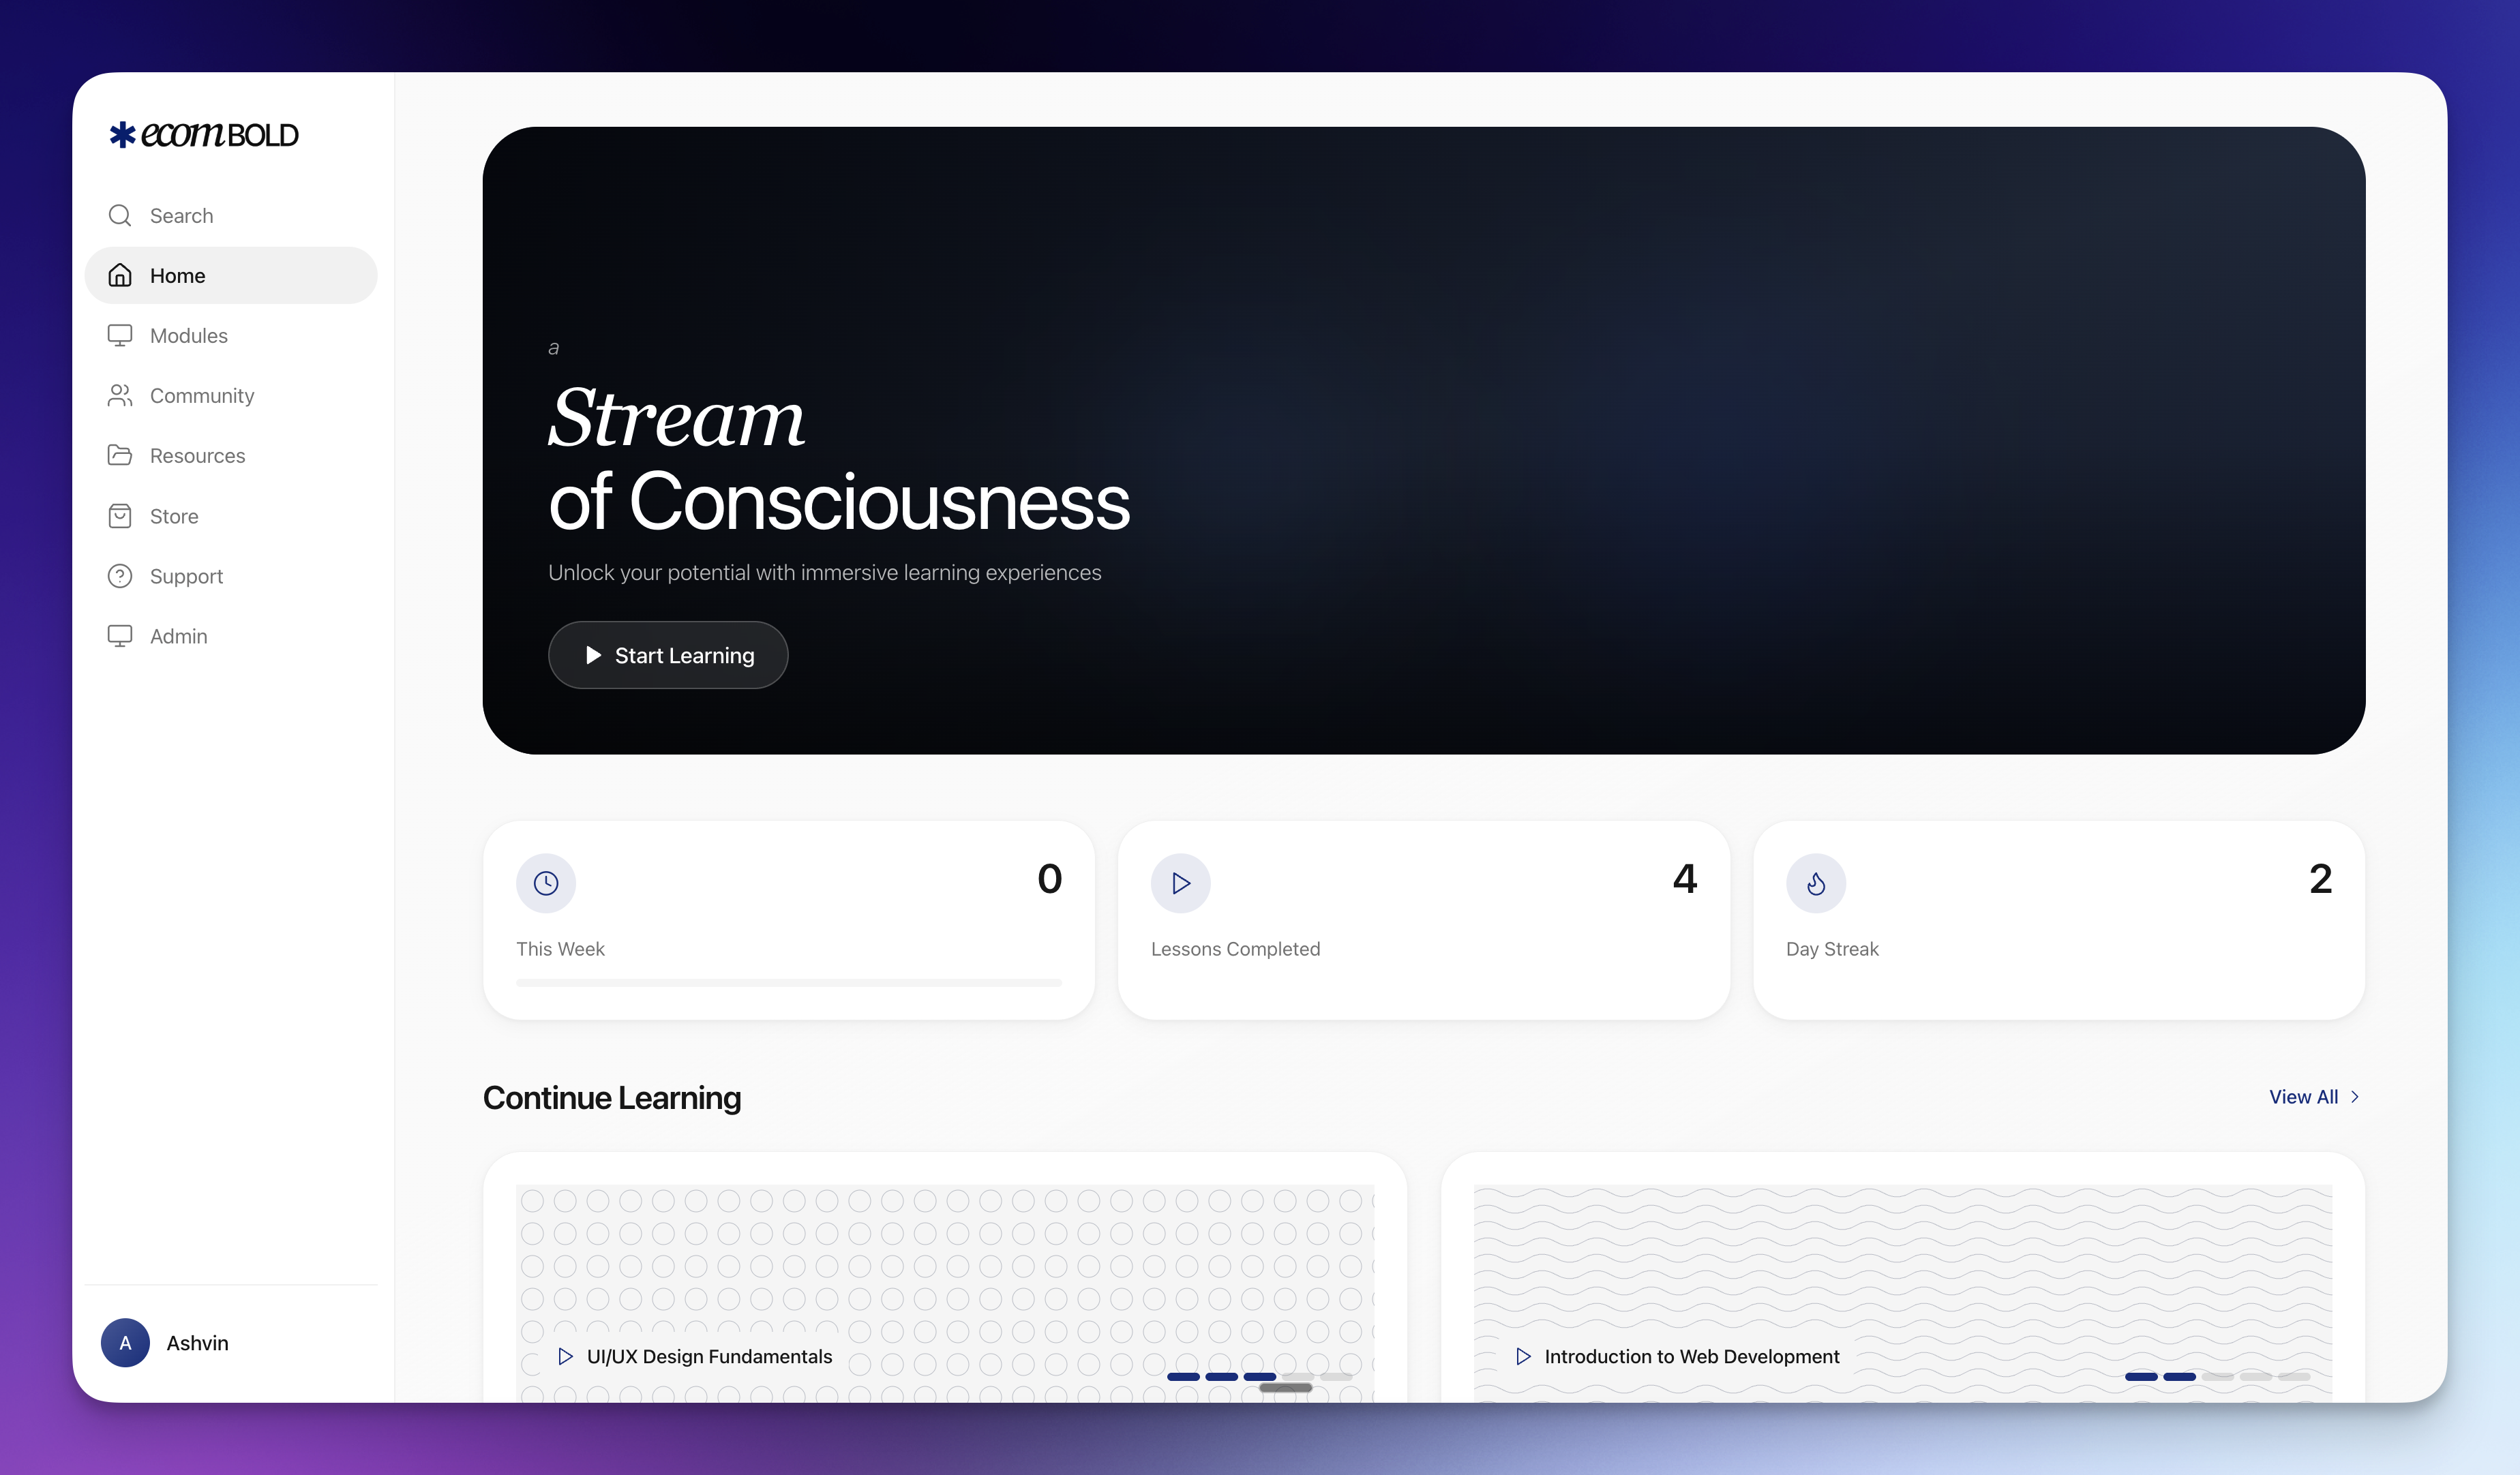The image size is (2520, 1475).
Task: Click the Search field in sidebar
Action: pos(231,215)
